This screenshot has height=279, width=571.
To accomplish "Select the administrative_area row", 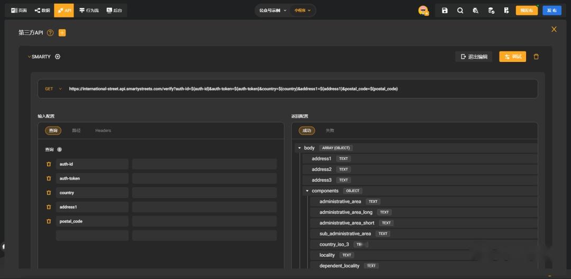I will click(x=424, y=202).
